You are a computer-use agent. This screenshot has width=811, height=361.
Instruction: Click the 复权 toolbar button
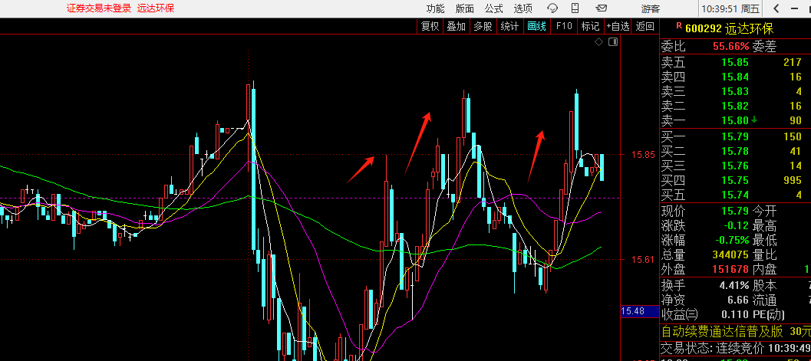tap(430, 26)
